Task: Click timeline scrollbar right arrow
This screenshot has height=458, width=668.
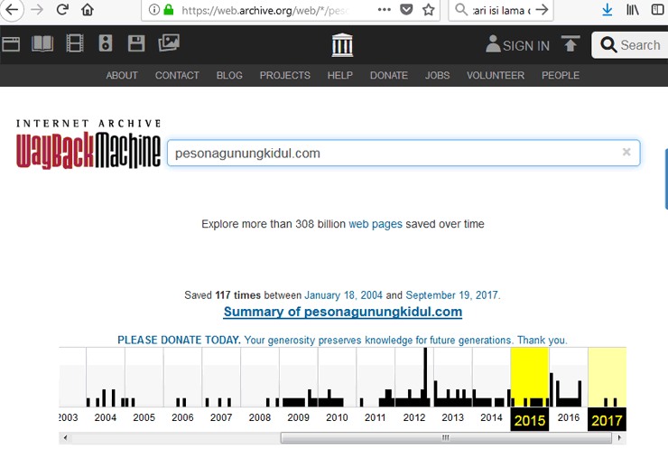Action: point(619,438)
